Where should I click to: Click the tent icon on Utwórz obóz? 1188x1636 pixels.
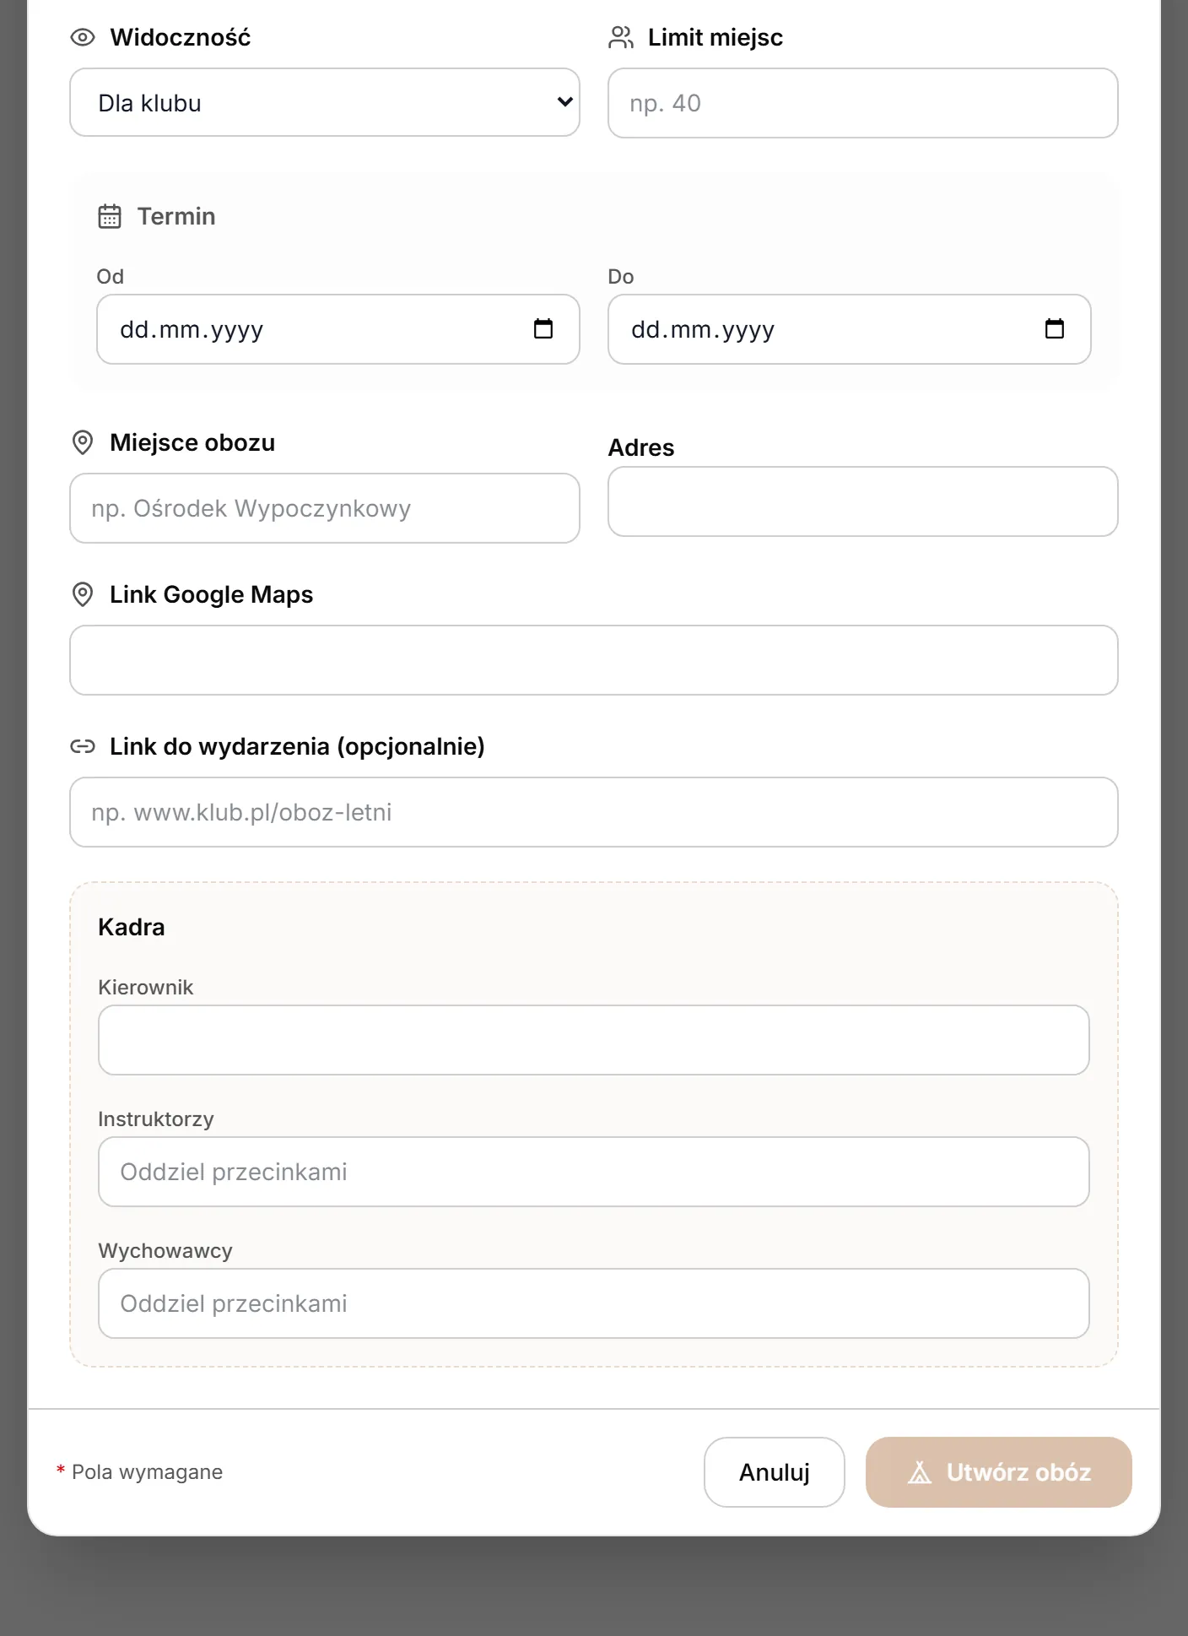pyautogui.click(x=920, y=1472)
